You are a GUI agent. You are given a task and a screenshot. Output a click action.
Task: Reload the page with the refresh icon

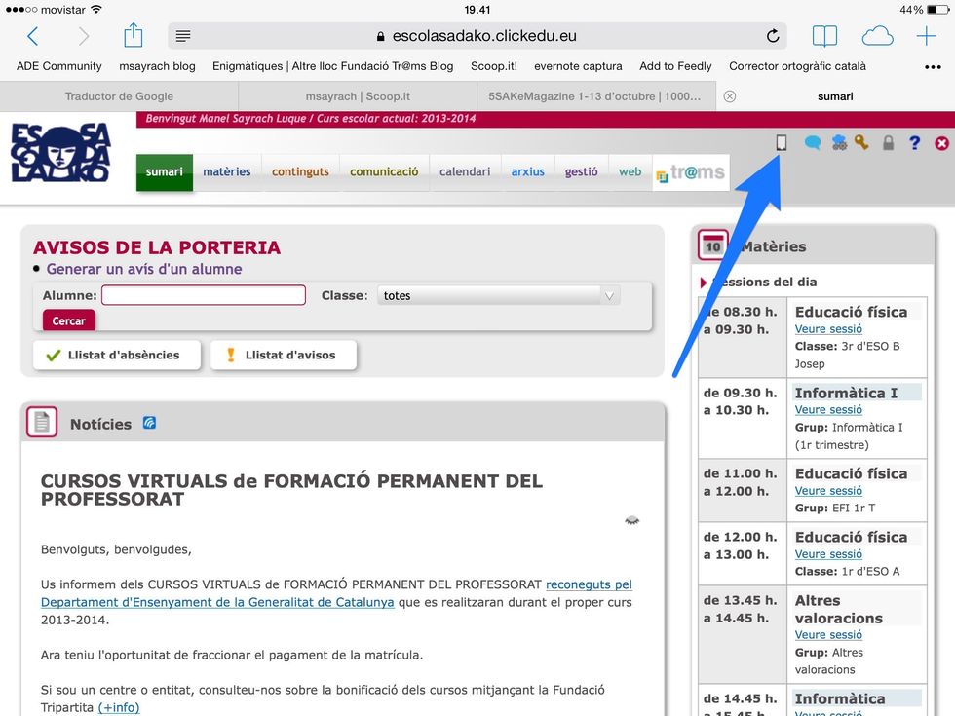773,36
